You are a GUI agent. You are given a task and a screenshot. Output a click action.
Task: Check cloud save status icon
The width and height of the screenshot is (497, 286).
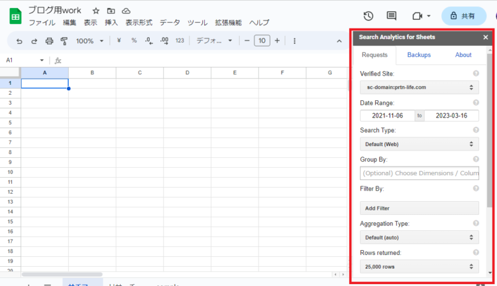pyautogui.click(x=126, y=11)
